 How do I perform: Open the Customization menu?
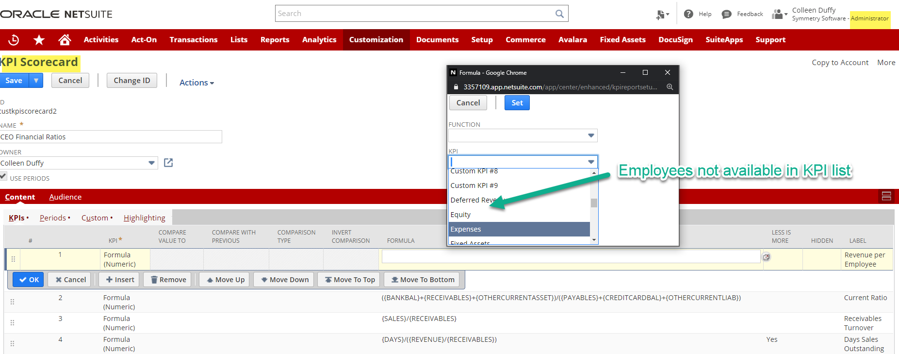tap(376, 40)
